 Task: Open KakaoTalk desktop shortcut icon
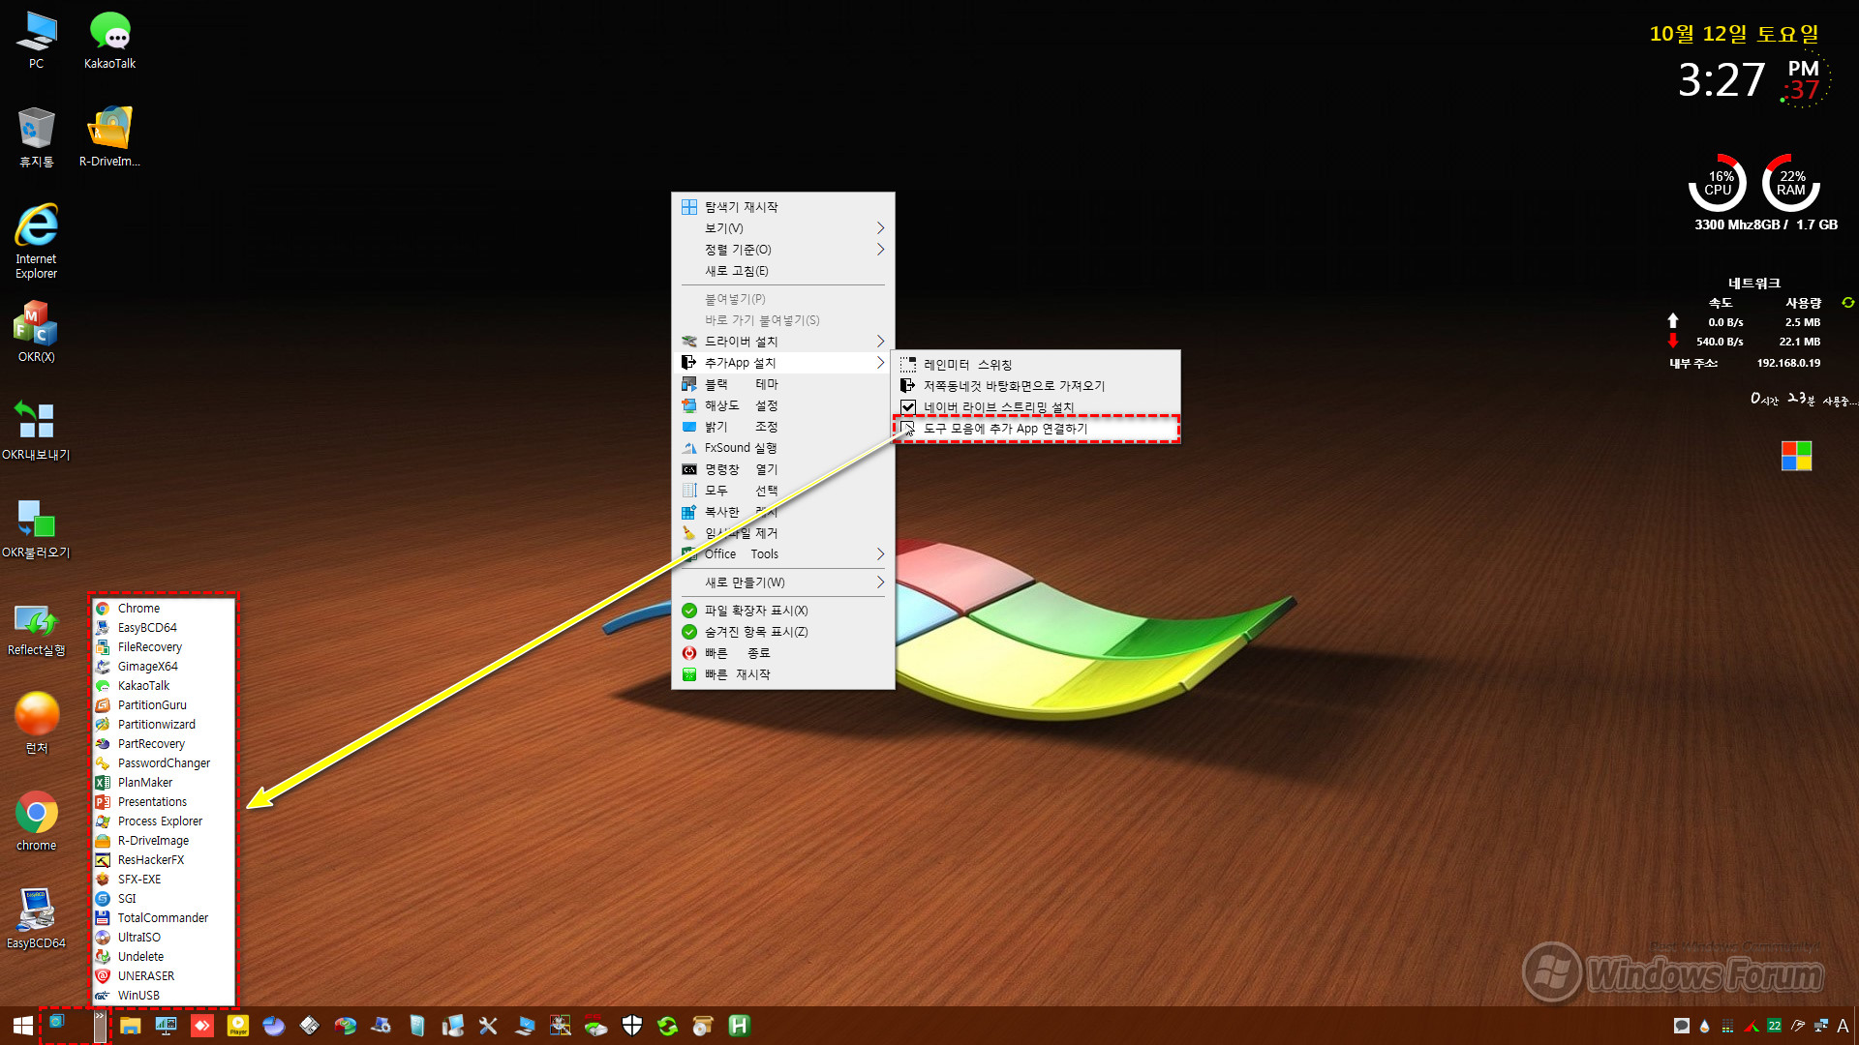(x=109, y=41)
